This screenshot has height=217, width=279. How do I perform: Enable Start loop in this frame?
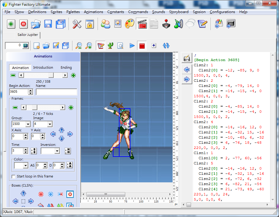click(x=13, y=177)
